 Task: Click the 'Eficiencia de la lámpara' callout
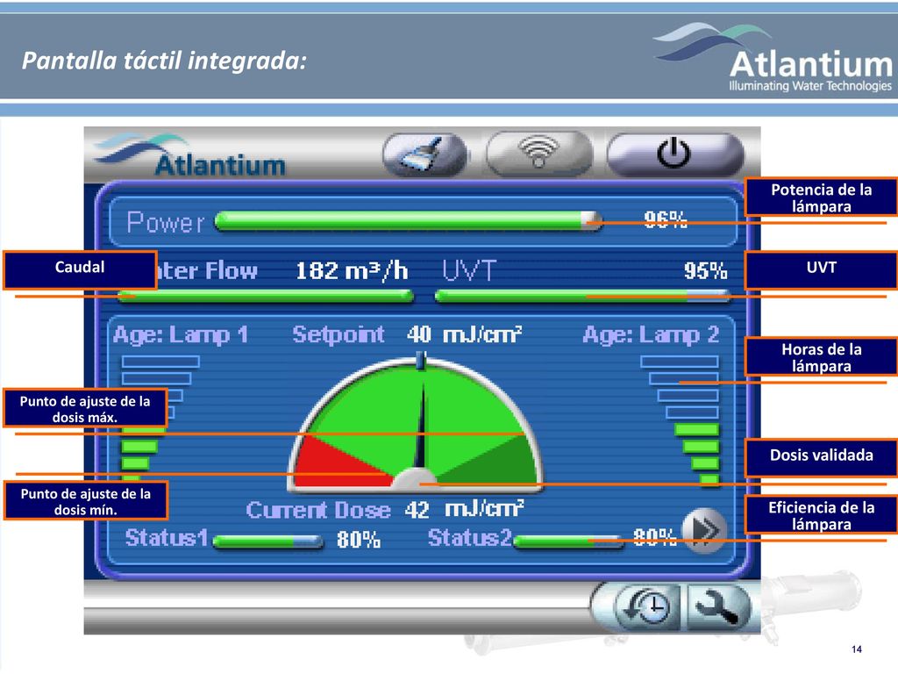(x=821, y=515)
